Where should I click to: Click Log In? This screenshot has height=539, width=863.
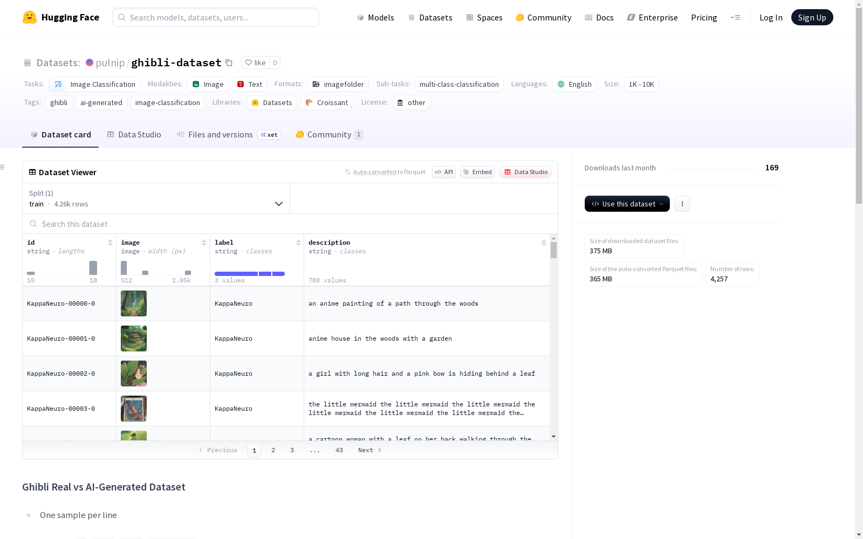[x=771, y=17]
